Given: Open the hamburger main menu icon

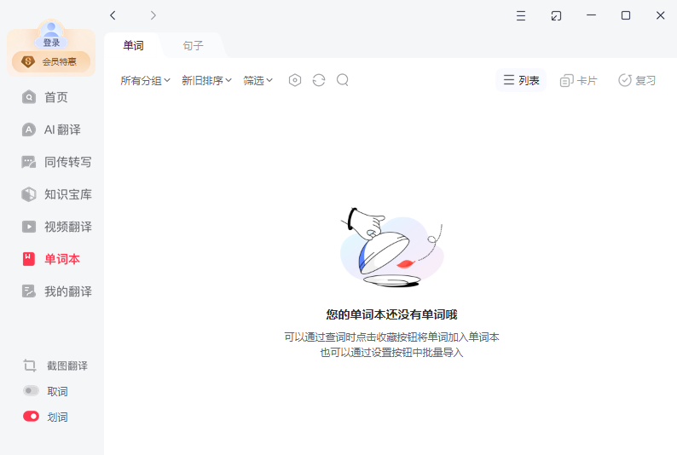Looking at the screenshot, I should tap(521, 16).
